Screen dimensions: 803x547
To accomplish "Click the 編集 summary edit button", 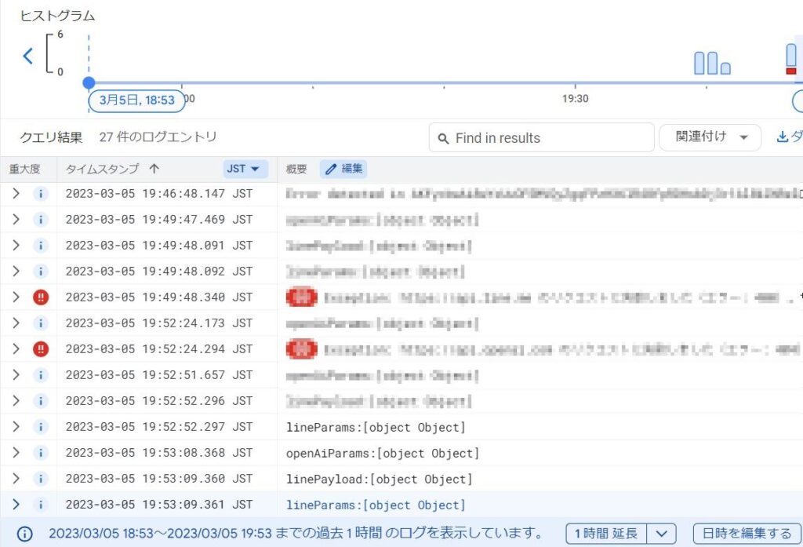I will [343, 169].
